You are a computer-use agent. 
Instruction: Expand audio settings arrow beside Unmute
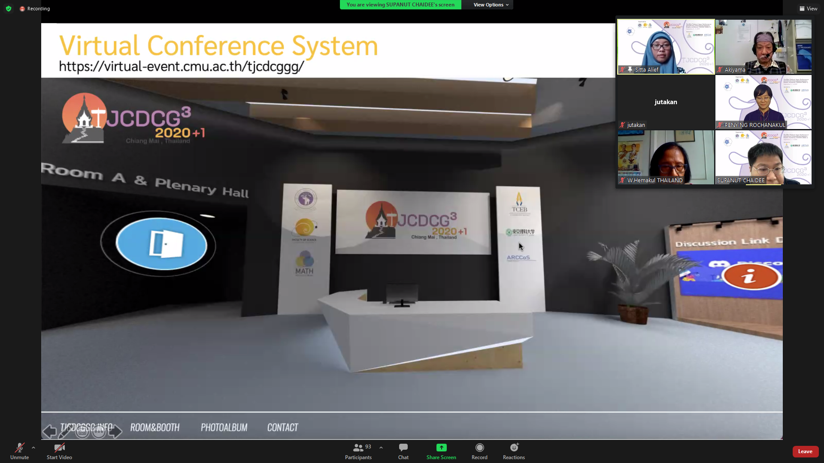(33, 448)
